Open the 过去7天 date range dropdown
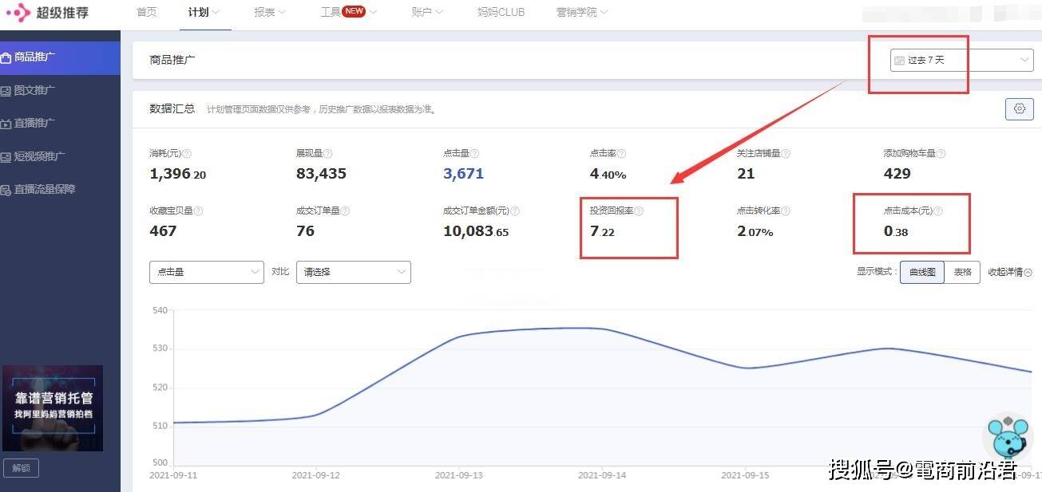1042x492 pixels. [961, 60]
